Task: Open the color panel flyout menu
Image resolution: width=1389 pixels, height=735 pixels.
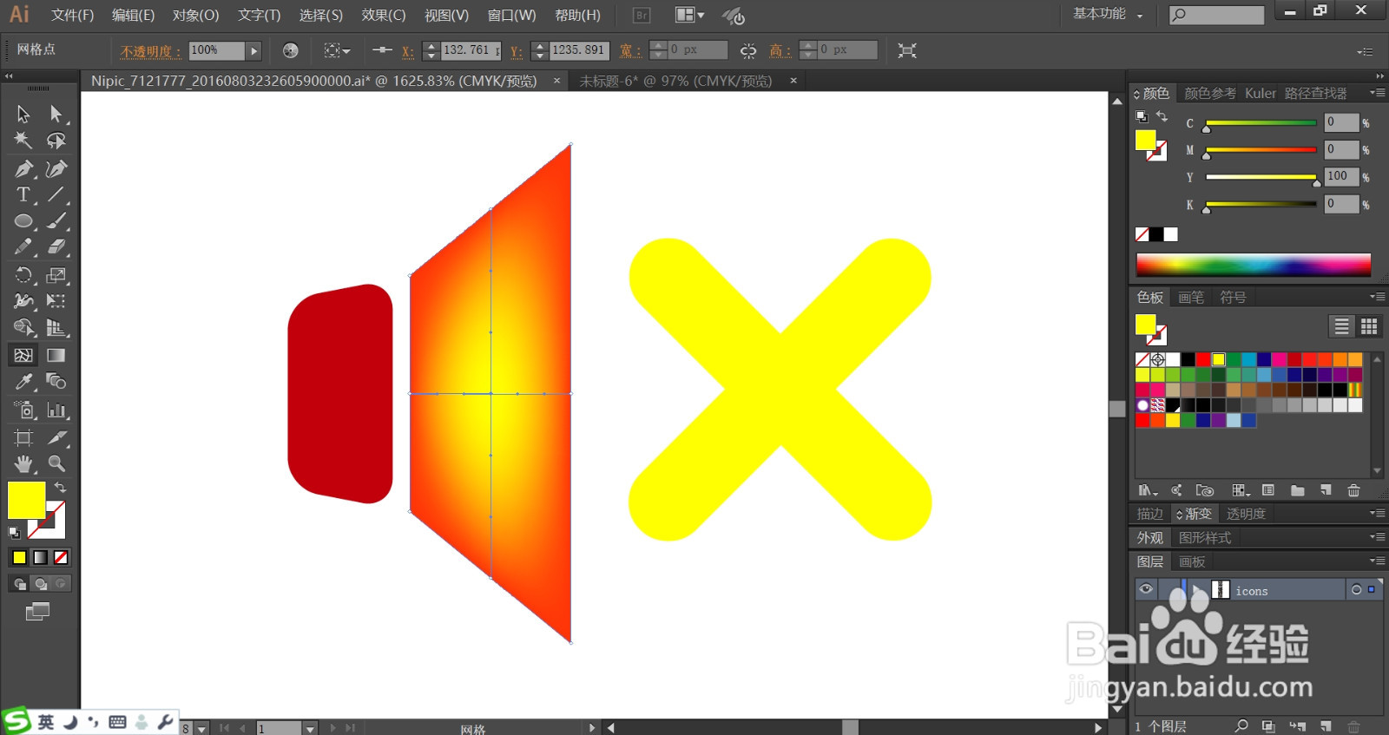Action: [1377, 92]
